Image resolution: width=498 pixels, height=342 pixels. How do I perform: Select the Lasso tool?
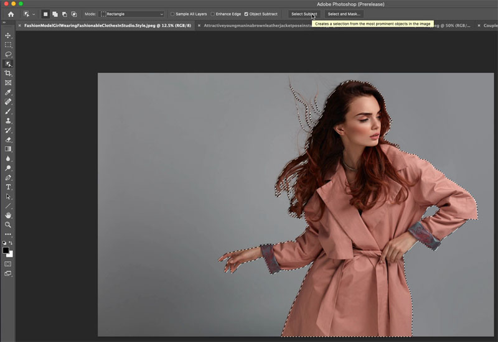[8, 54]
